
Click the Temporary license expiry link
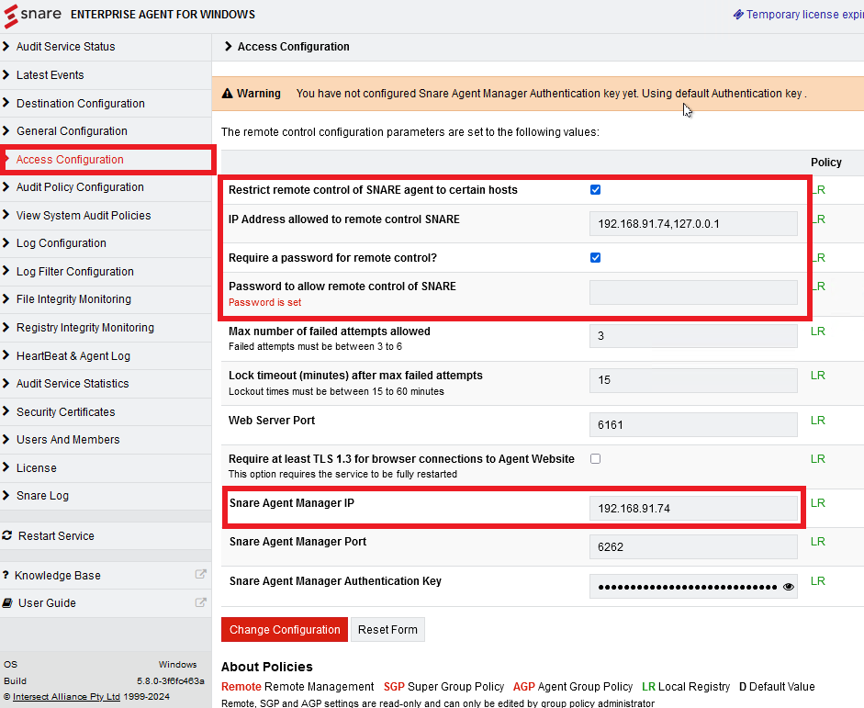click(804, 15)
